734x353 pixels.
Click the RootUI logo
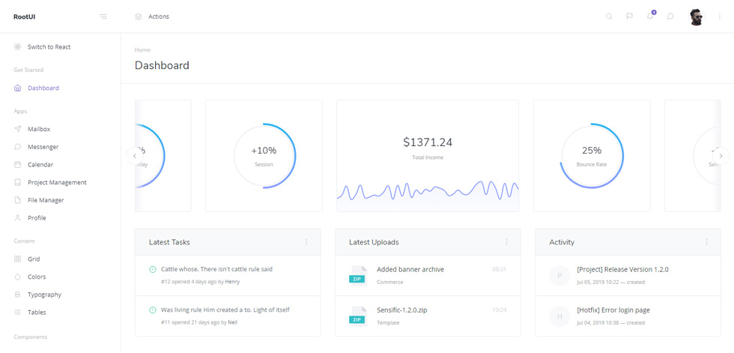point(24,16)
